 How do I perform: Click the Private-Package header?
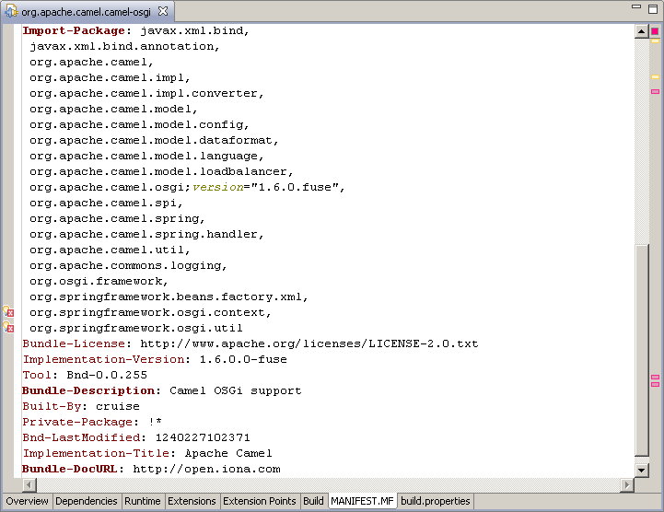tap(77, 423)
